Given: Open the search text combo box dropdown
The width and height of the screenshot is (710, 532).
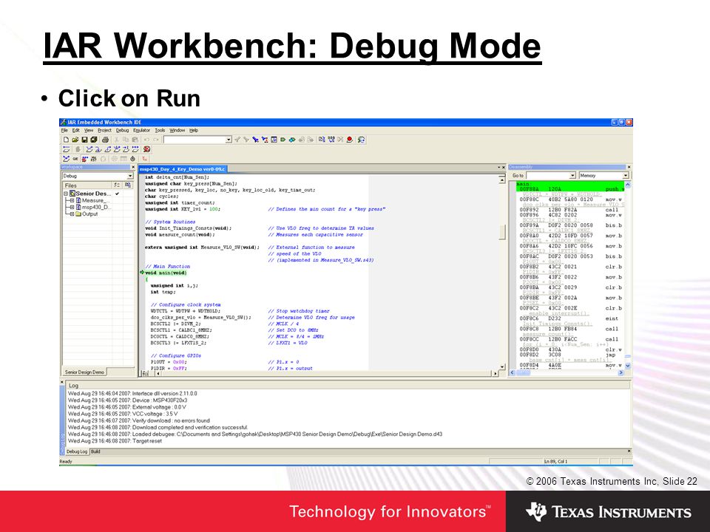Looking at the screenshot, I should pos(229,140).
